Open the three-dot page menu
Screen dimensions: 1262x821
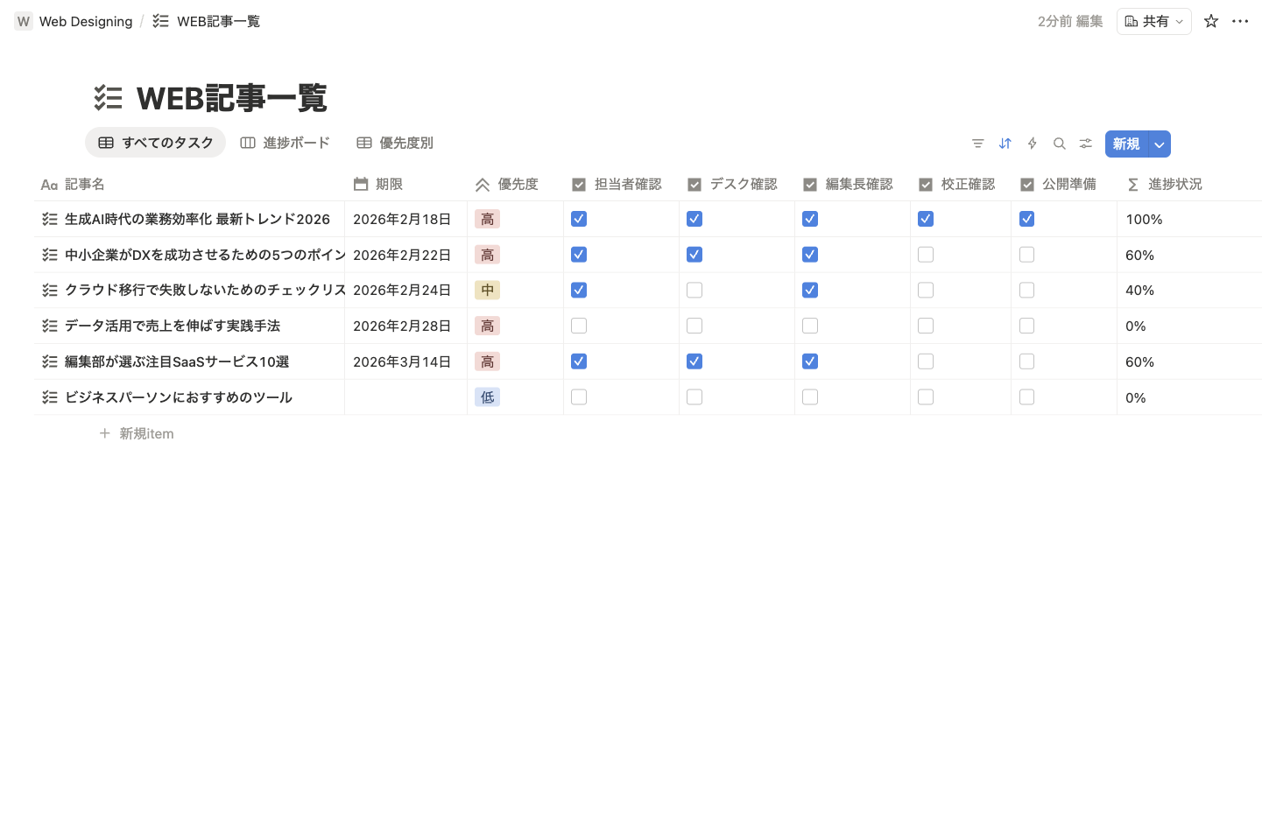pos(1239,21)
